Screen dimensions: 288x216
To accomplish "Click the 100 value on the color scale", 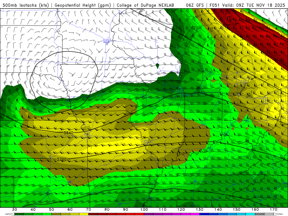I will click(x=144, y=210).
